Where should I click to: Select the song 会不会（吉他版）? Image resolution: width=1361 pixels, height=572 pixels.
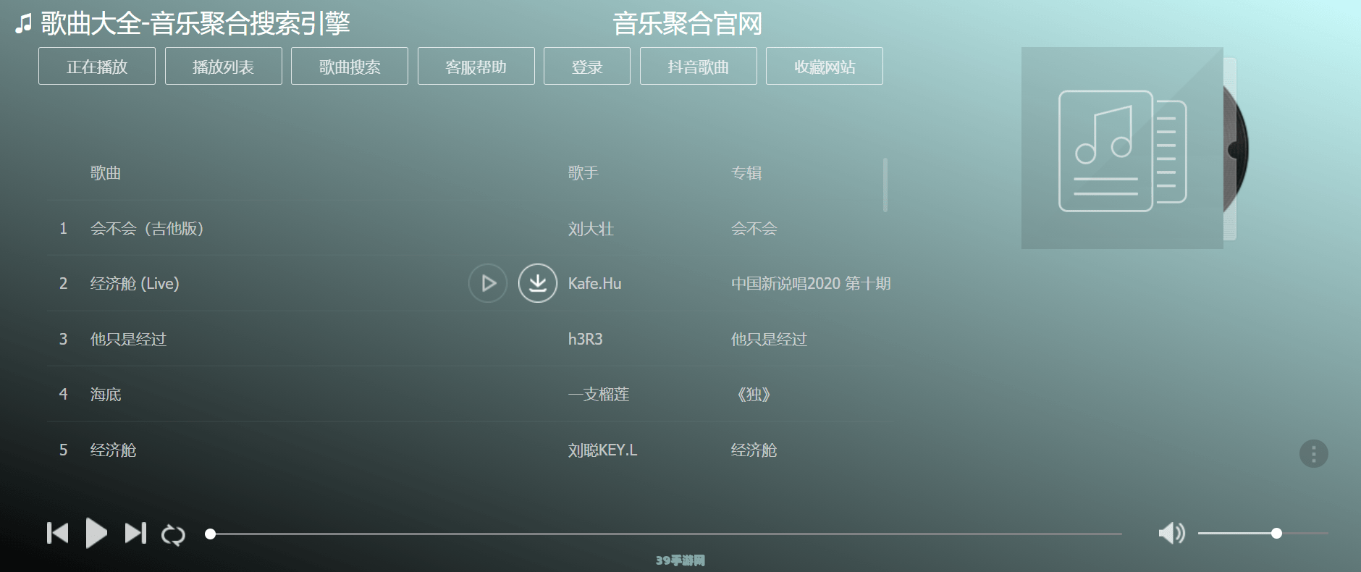coord(147,229)
